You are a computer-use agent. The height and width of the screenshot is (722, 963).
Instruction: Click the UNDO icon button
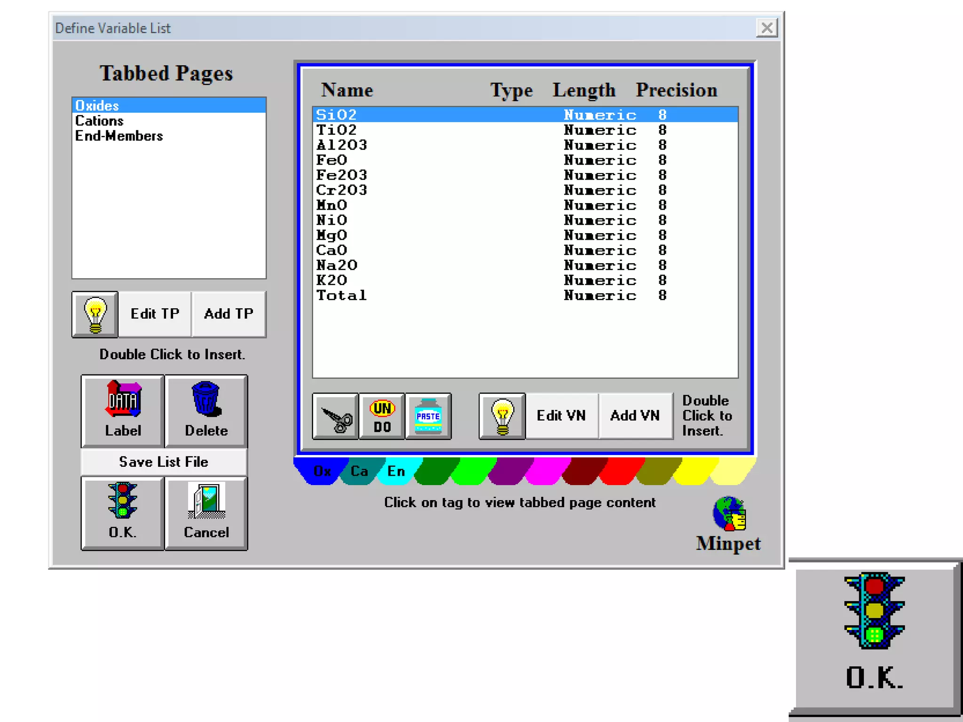click(382, 416)
